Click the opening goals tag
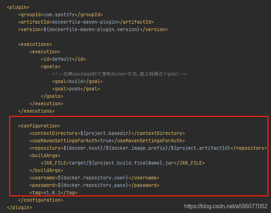The width and height of the screenshot is (271, 213). click(51, 67)
